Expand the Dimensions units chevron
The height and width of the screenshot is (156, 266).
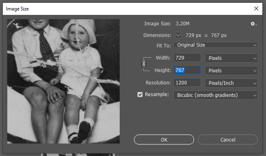tap(178, 35)
